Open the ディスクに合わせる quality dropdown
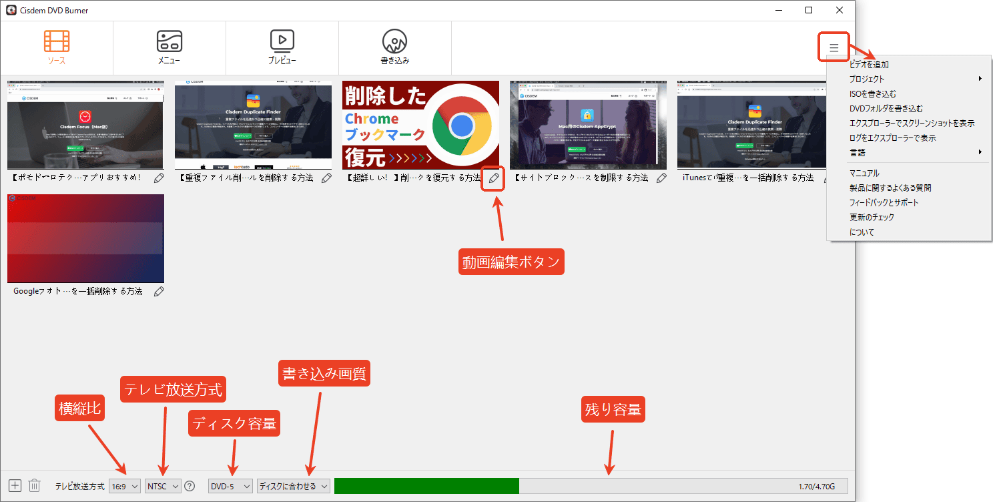This screenshot has height=502, width=993. (294, 485)
